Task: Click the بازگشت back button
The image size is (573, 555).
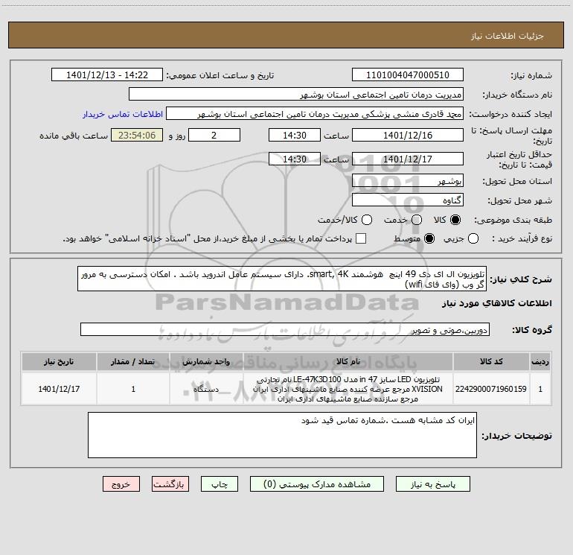Action: pyautogui.click(x=170, y=484)
